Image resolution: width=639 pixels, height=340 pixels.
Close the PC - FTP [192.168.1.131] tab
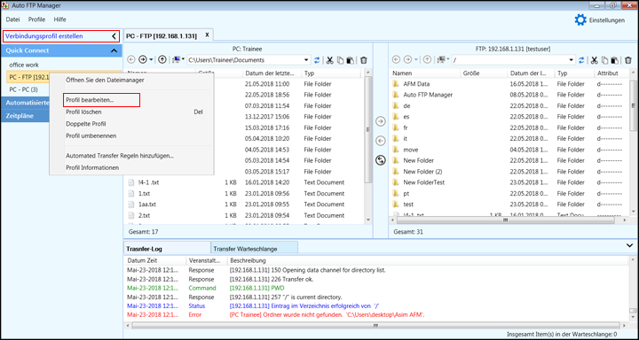[207, 35]
